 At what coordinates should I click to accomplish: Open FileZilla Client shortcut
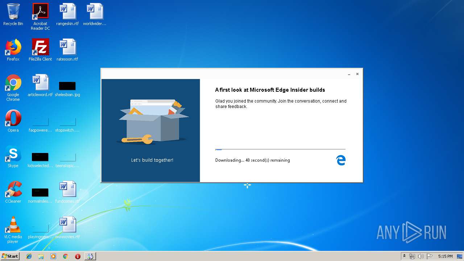click(40, 50)
